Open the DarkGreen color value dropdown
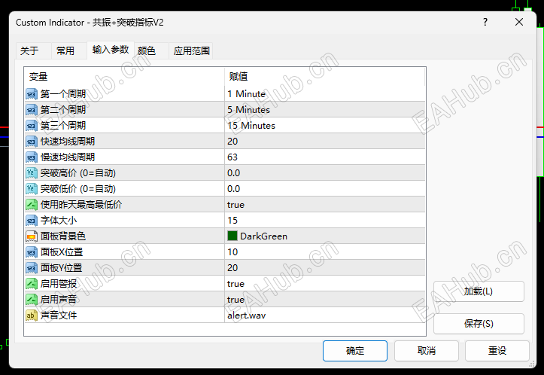 [325, 236]
